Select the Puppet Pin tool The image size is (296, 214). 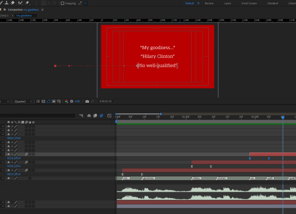[27, 3]
